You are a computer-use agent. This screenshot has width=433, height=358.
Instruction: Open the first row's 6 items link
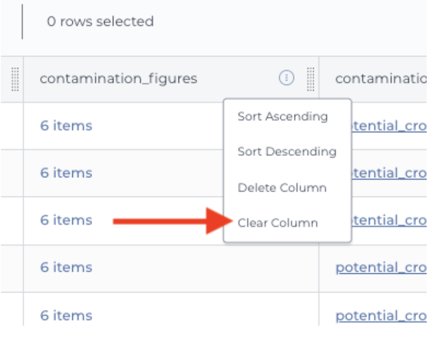tap(66, 126)
